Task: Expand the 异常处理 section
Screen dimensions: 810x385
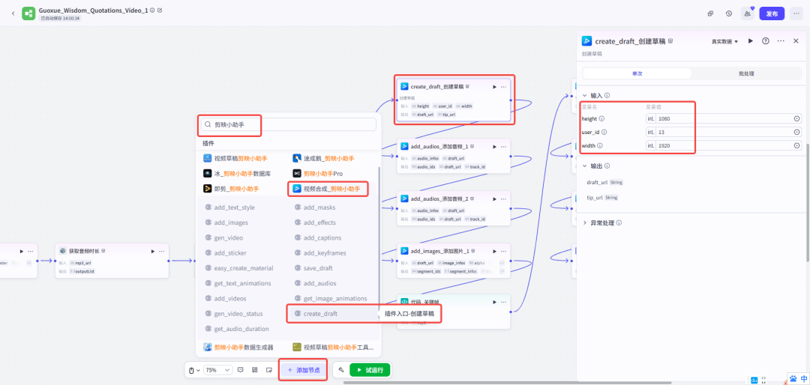Action: coord(585,223)
